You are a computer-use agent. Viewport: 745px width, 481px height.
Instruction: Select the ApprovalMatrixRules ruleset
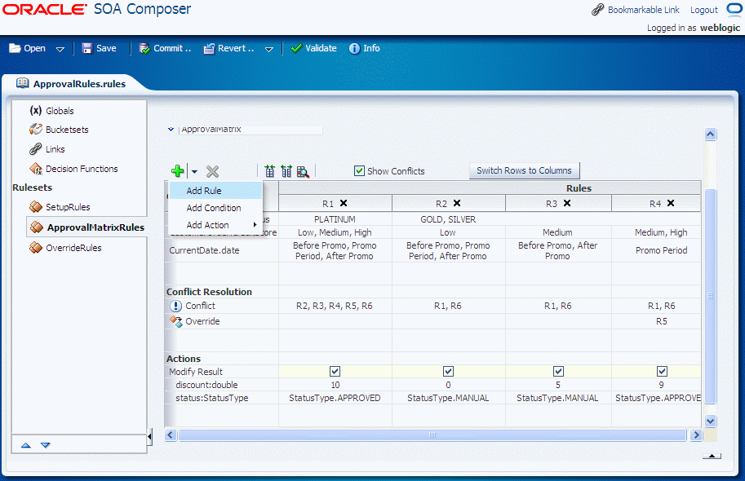tap(87, 227)
